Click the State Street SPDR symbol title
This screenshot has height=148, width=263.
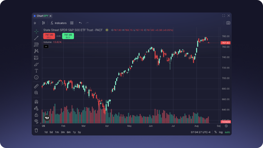tap(73, 30)
